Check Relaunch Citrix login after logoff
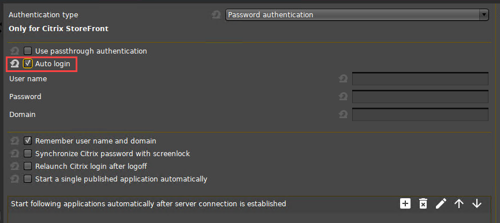Screen dimensions: 500x223 pos(28,166)
